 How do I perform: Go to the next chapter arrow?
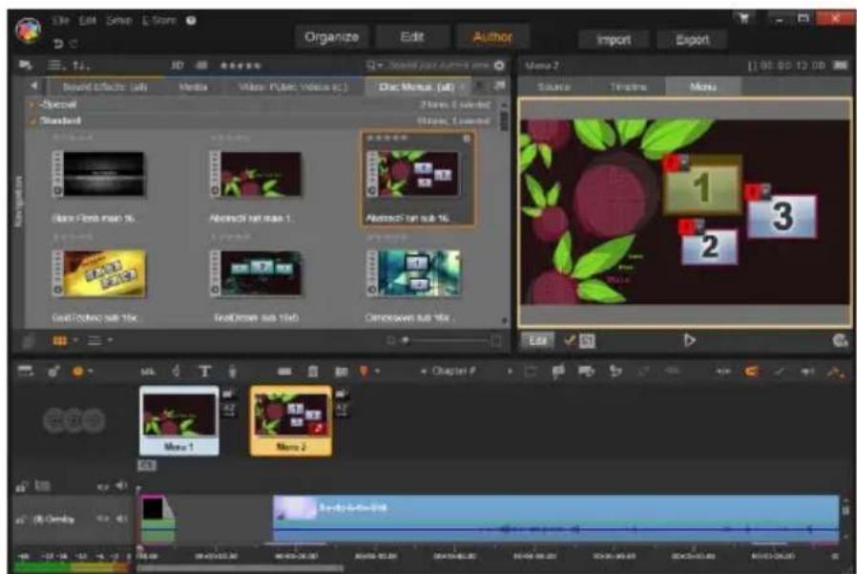click(510, 372)
